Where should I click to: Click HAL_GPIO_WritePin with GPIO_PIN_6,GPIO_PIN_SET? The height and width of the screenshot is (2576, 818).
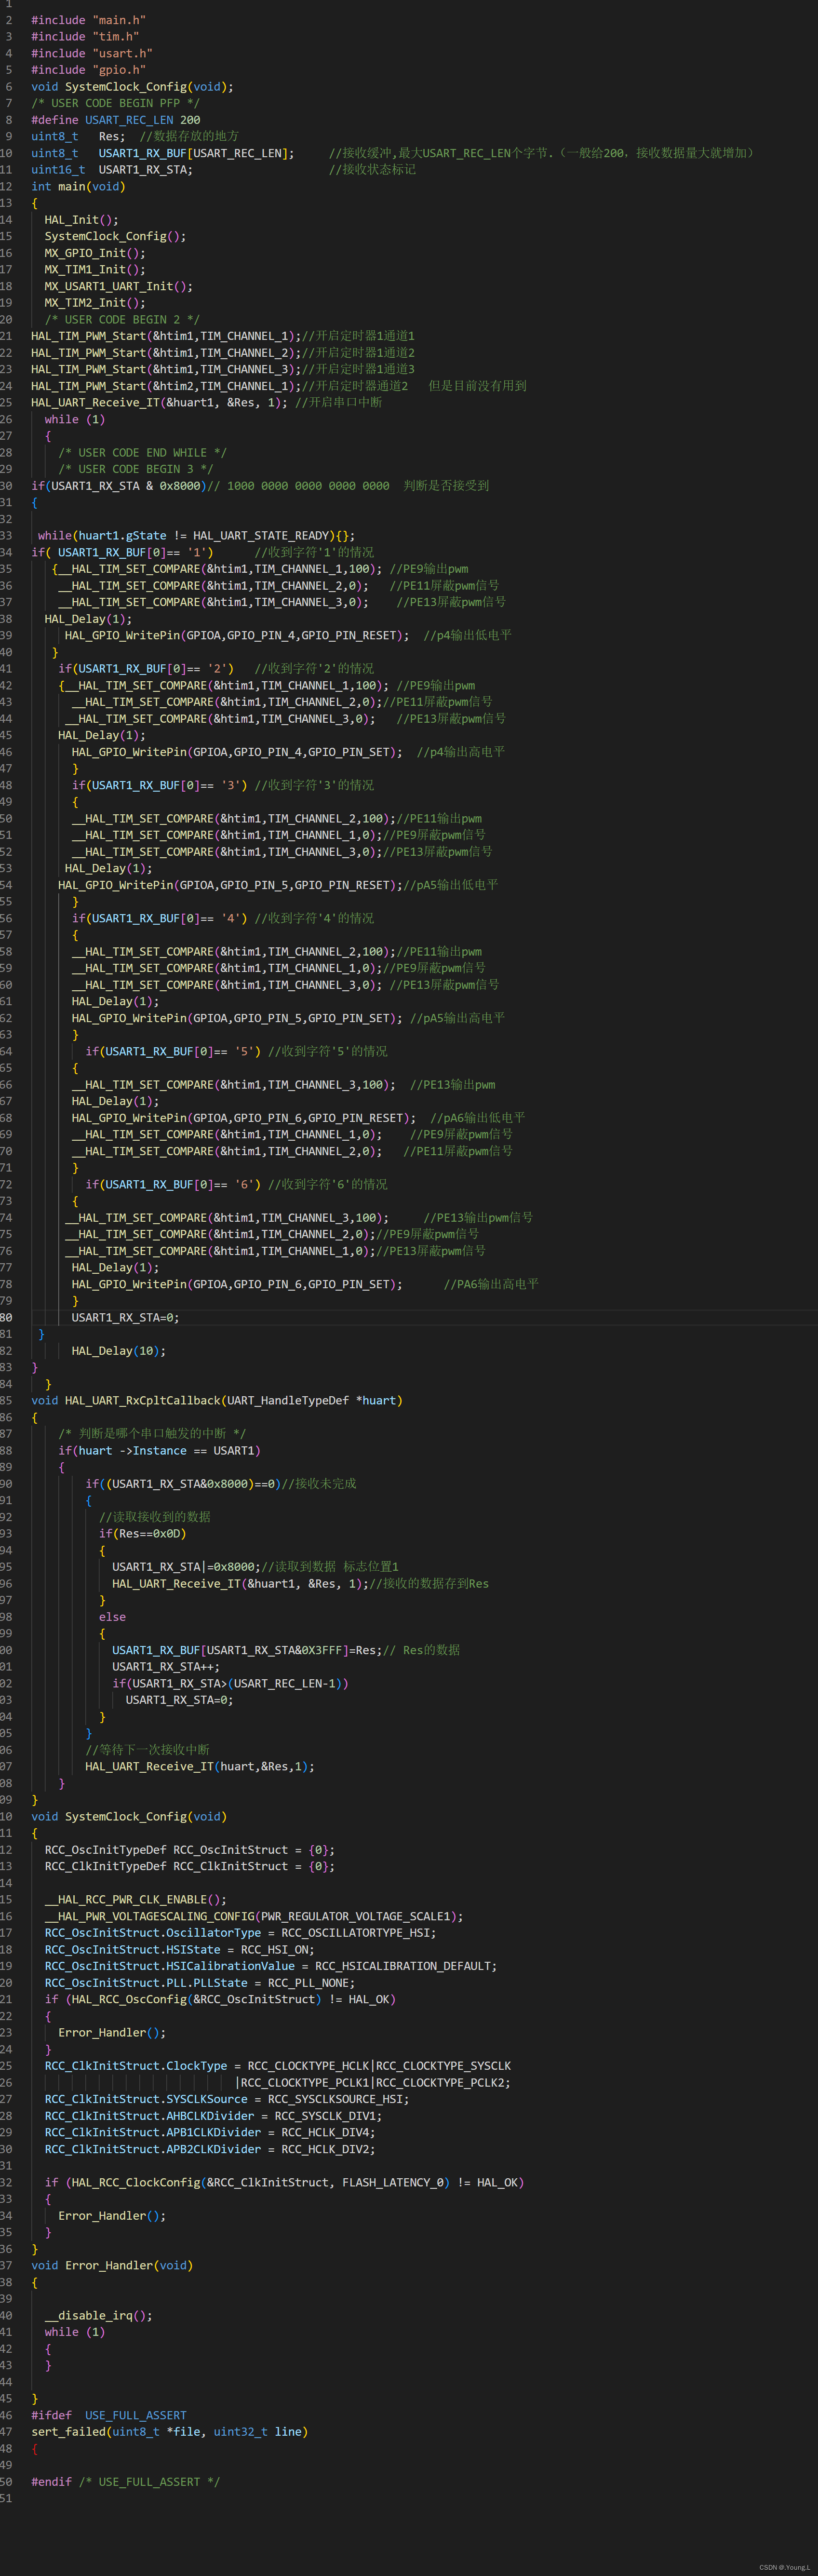pyautogui.click(x=237, y=1284)
